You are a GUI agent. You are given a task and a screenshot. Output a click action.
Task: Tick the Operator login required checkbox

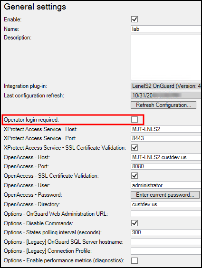(135, 119)
